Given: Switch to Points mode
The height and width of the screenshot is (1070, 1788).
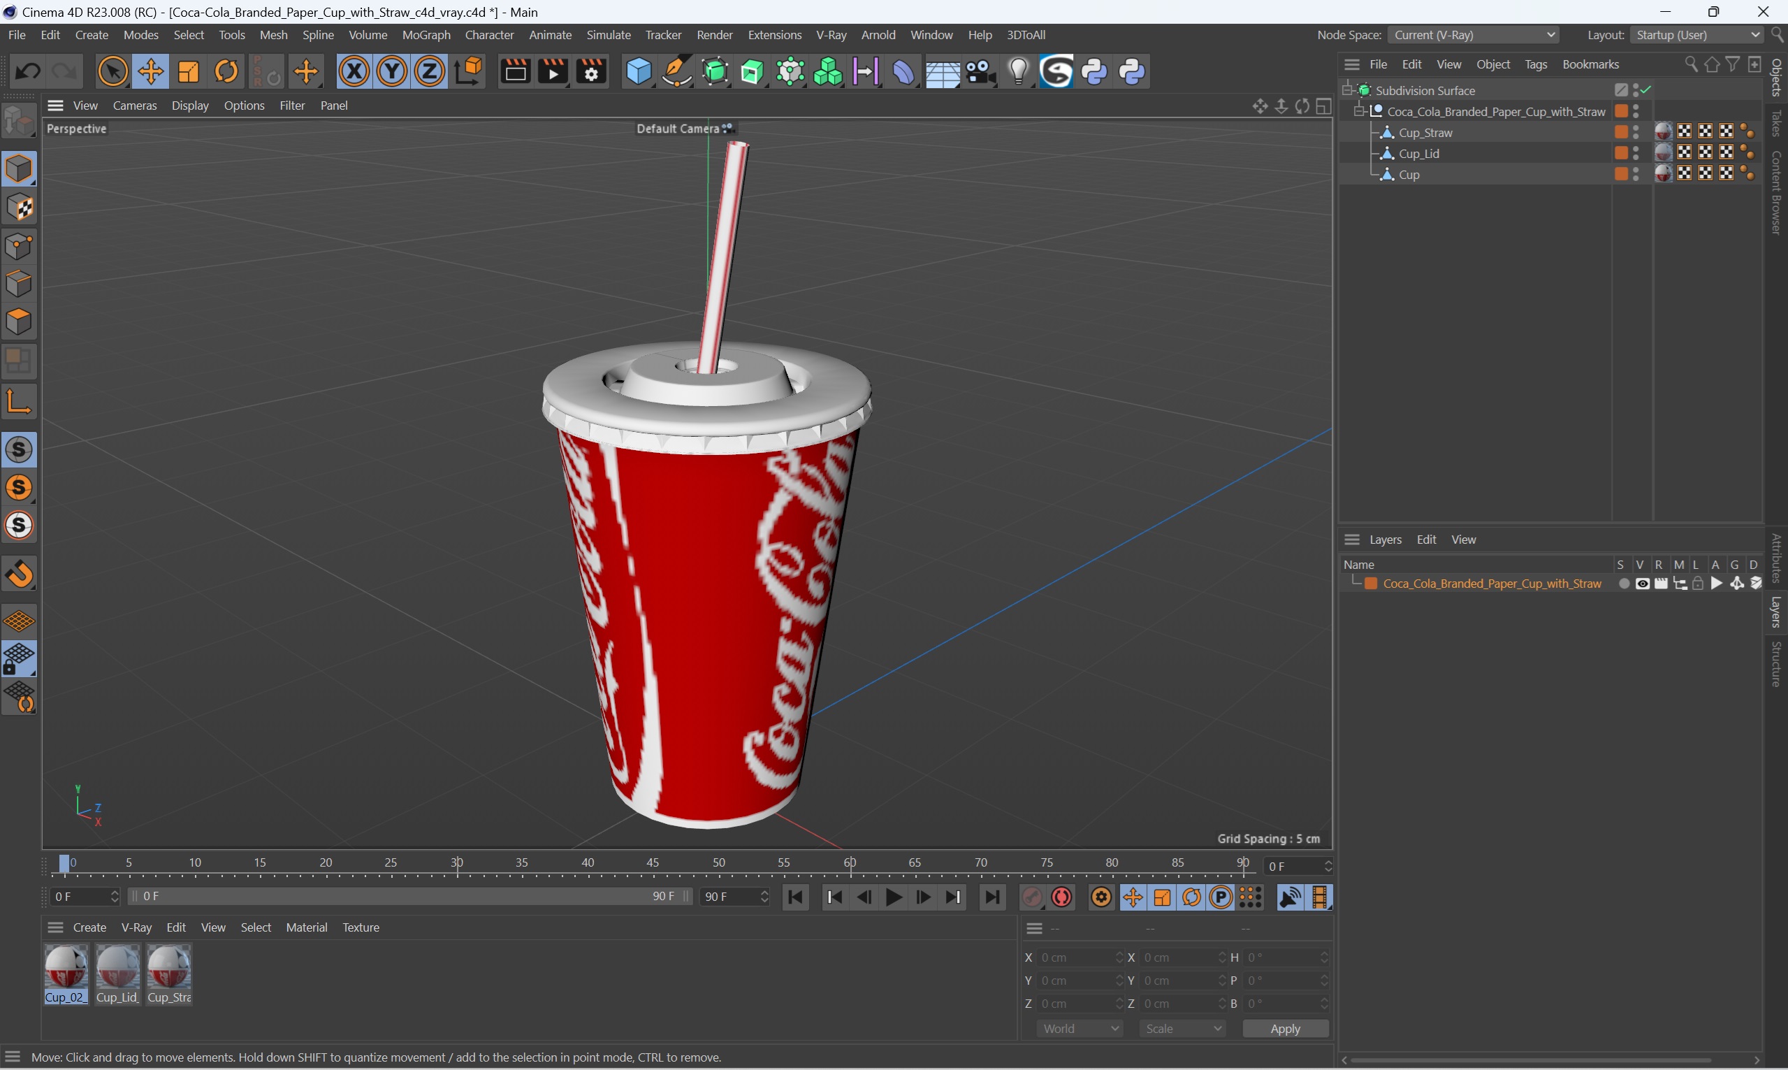Looking at the screenshot, I should tap(19, 246).
